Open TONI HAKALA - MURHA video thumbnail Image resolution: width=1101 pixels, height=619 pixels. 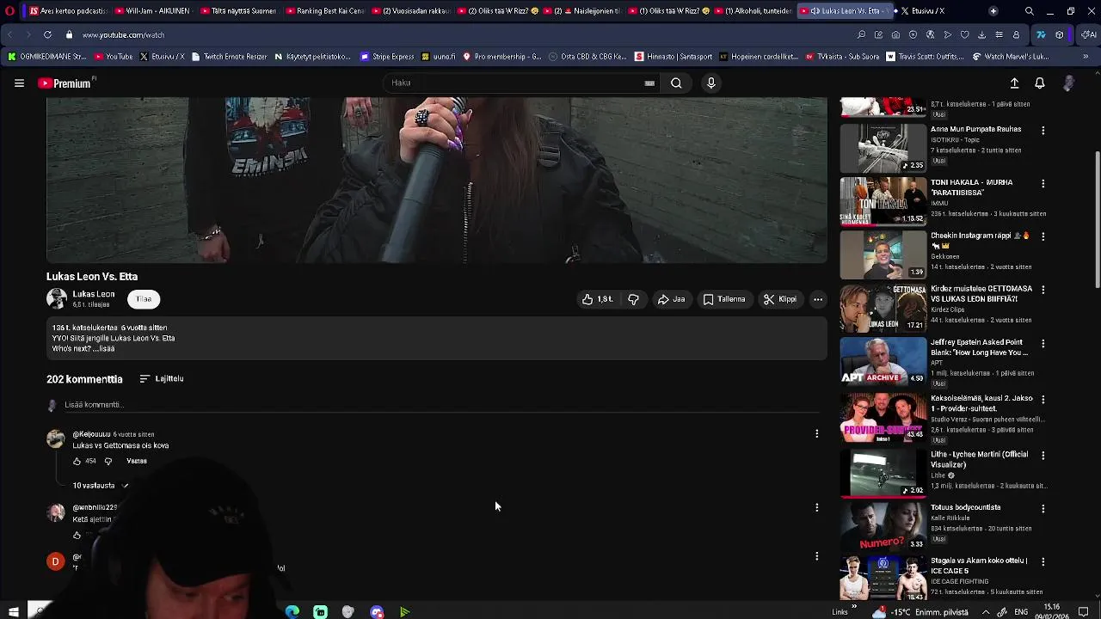pos(883,201)
